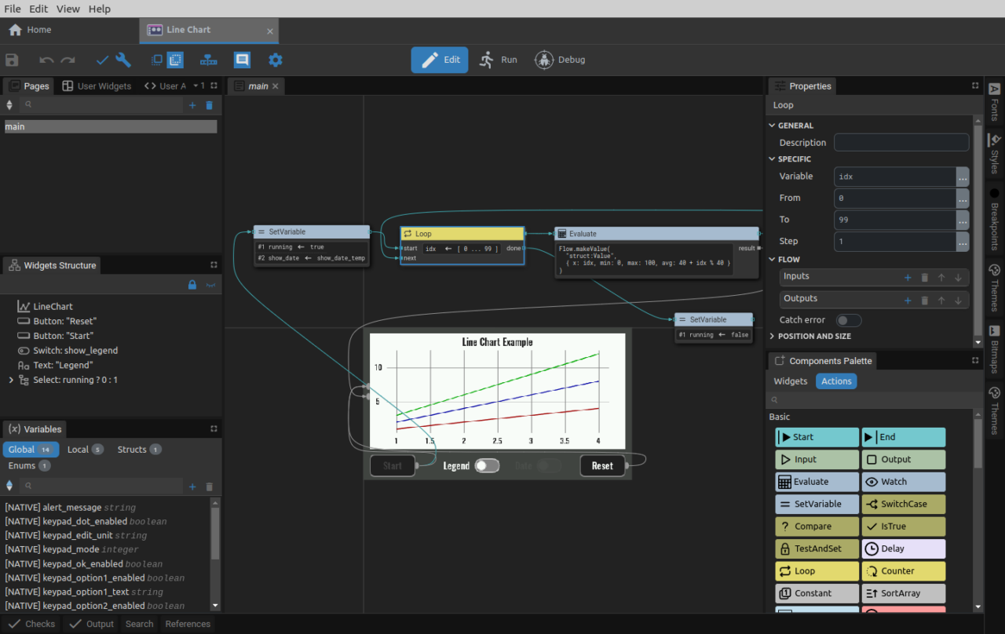The height and width of the screenshot is (634, 1005).
Task: Toggle the Catch error switch
Action: [848, 320]
